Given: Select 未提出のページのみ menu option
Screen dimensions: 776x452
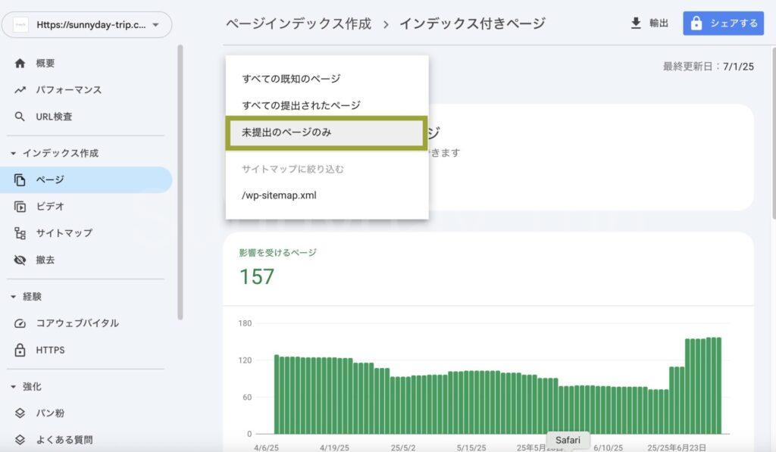Looking at the screenshot, I should 286,132.
